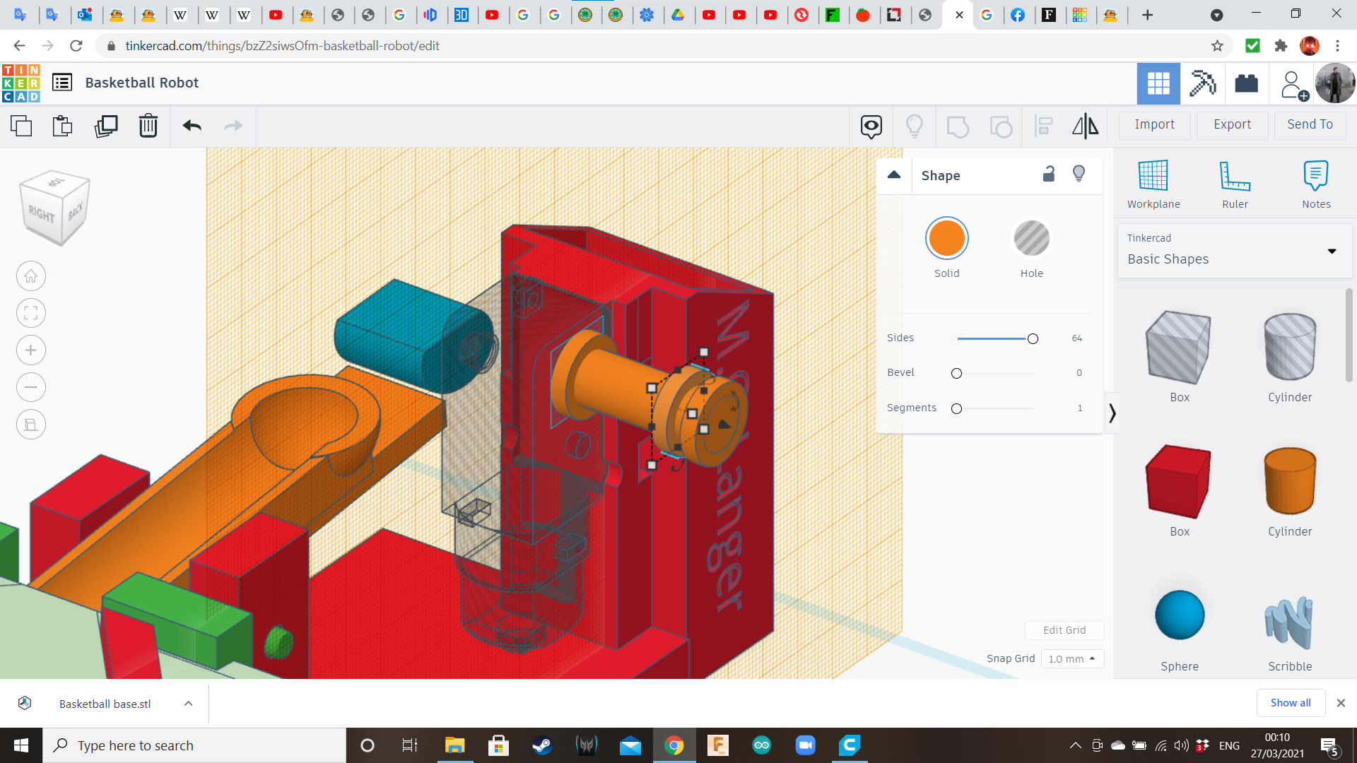
Task: Click the Export button
Action: pyautogui.click(x=1232, y=124)
